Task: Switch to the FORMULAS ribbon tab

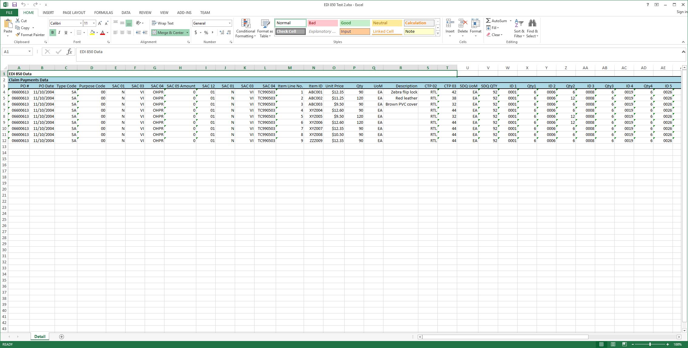Action: [103, 12]
